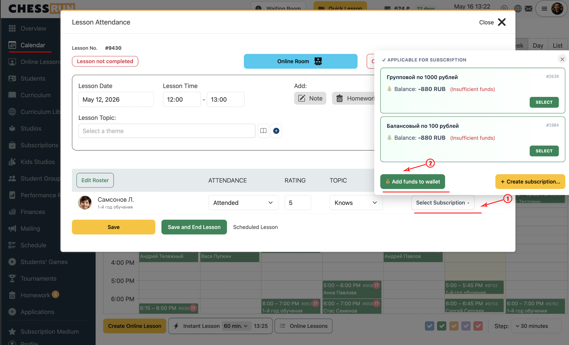Viewport: 569px width, 345px height.
Task: Open Schedule sidebar icon
Action: 12,245
